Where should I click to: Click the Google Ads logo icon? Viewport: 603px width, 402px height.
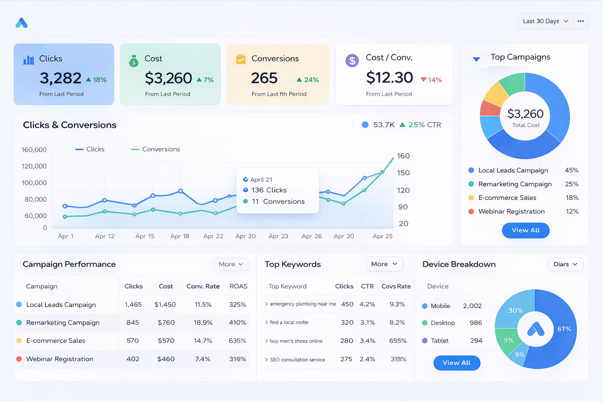tap(22, 23)
